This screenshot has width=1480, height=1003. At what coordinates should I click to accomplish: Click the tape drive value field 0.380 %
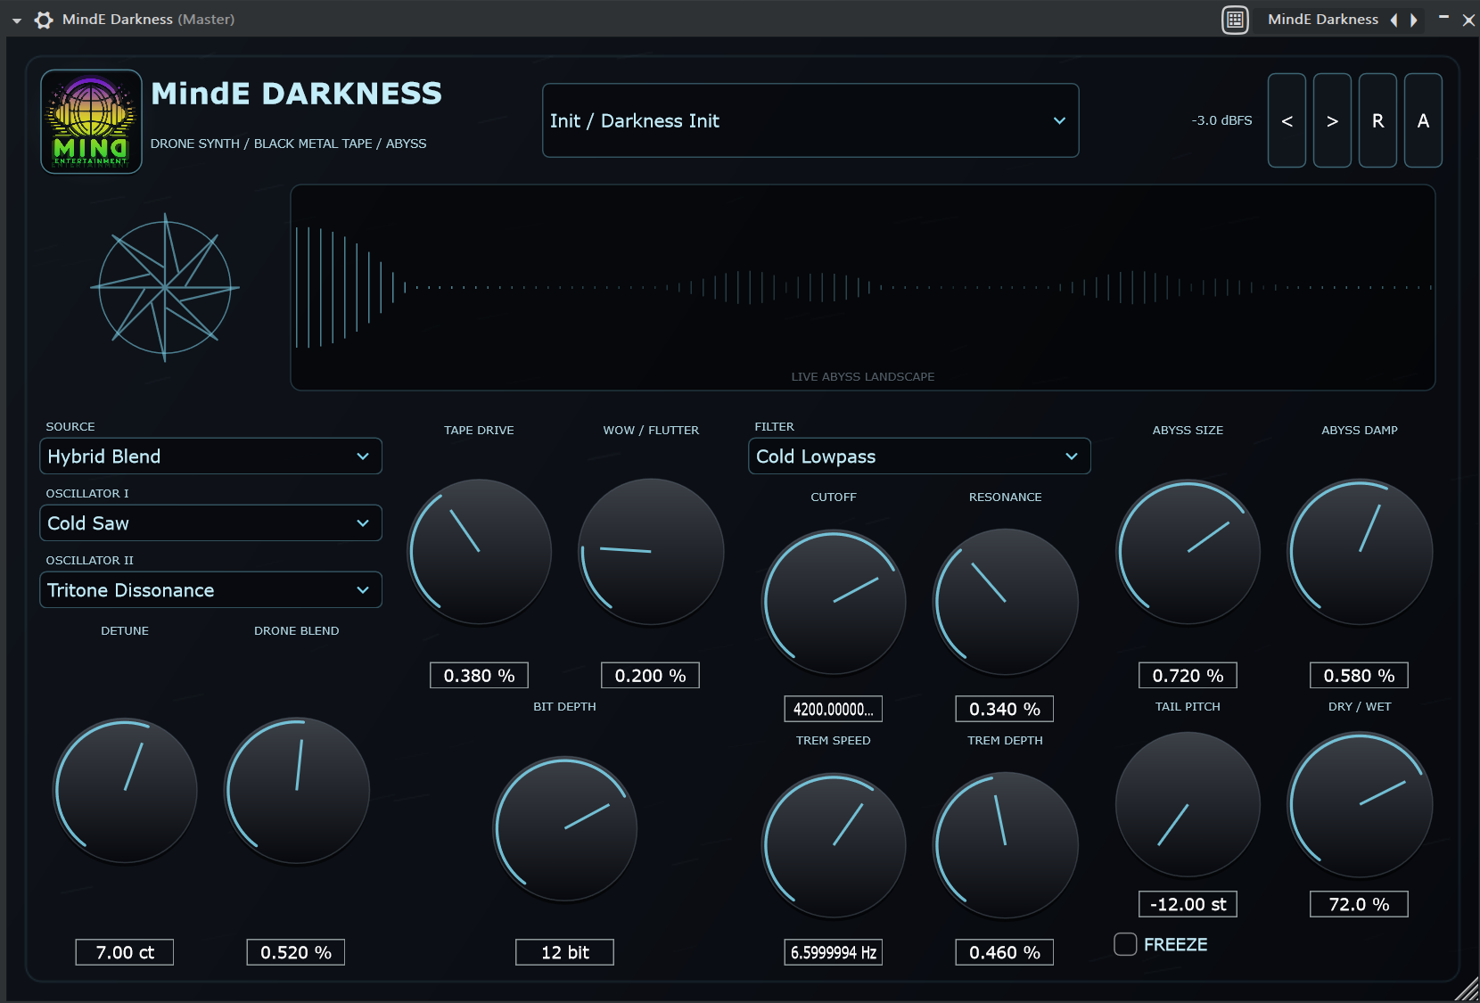click(480, 676)
